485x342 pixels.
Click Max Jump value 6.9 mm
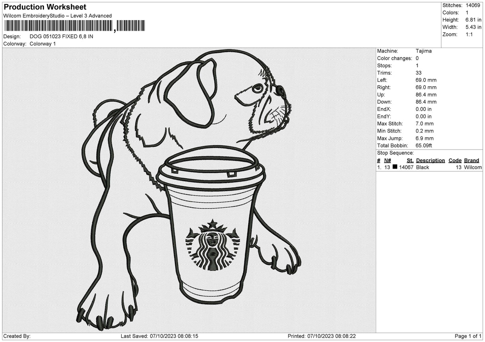(424, 138)
